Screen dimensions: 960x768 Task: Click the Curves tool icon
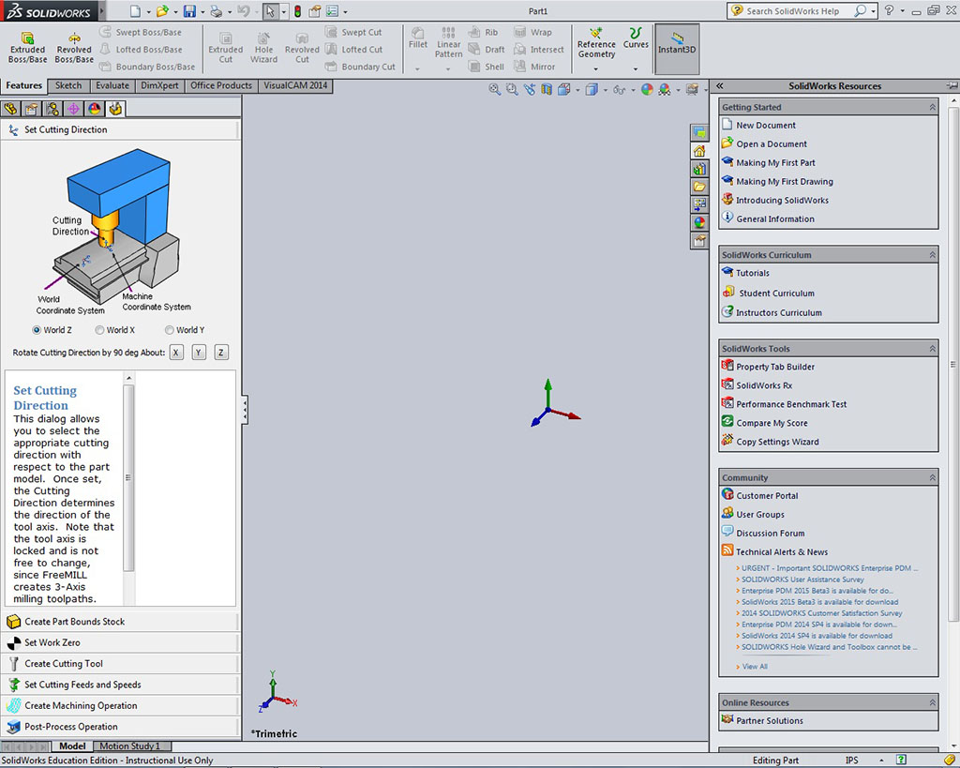coord(636,34)
